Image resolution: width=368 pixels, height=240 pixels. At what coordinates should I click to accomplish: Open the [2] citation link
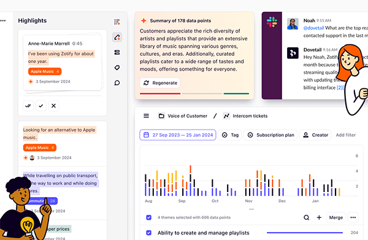(x=340, y=88)
